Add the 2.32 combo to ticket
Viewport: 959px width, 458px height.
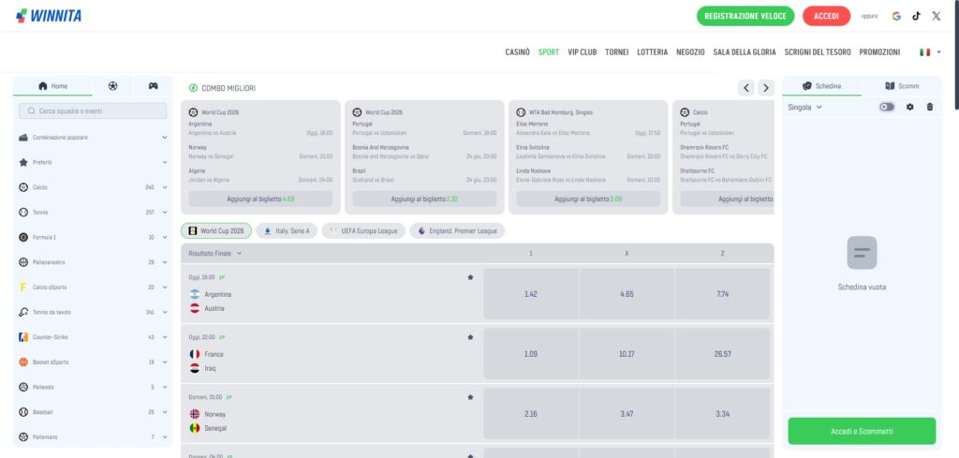(x=424, y=199)
